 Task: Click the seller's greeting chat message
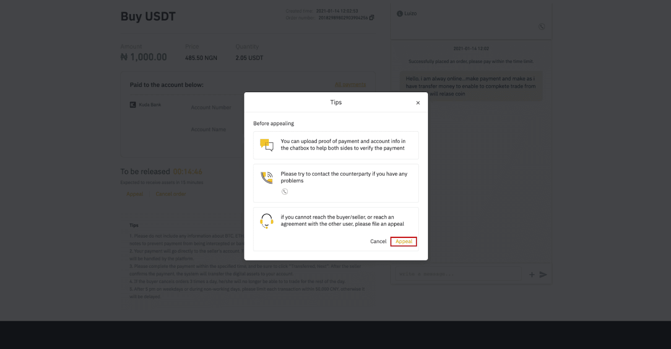(x=471, y=86)
